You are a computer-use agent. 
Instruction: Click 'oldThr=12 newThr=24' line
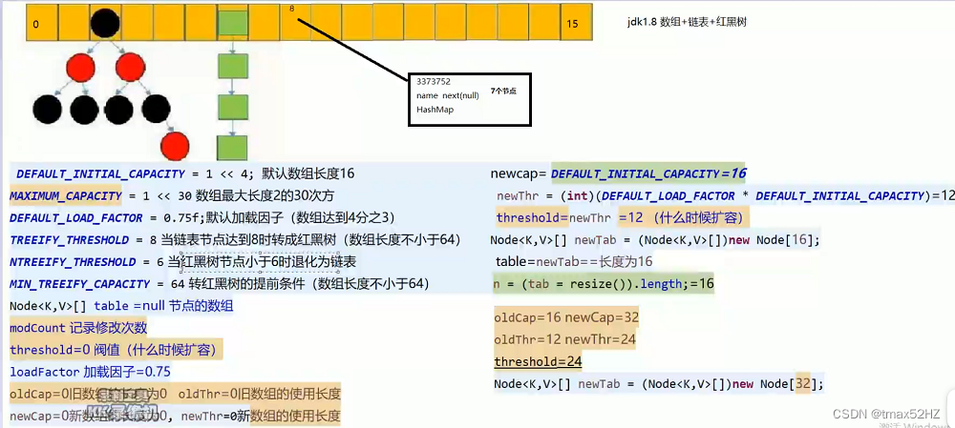pos(564,339)
